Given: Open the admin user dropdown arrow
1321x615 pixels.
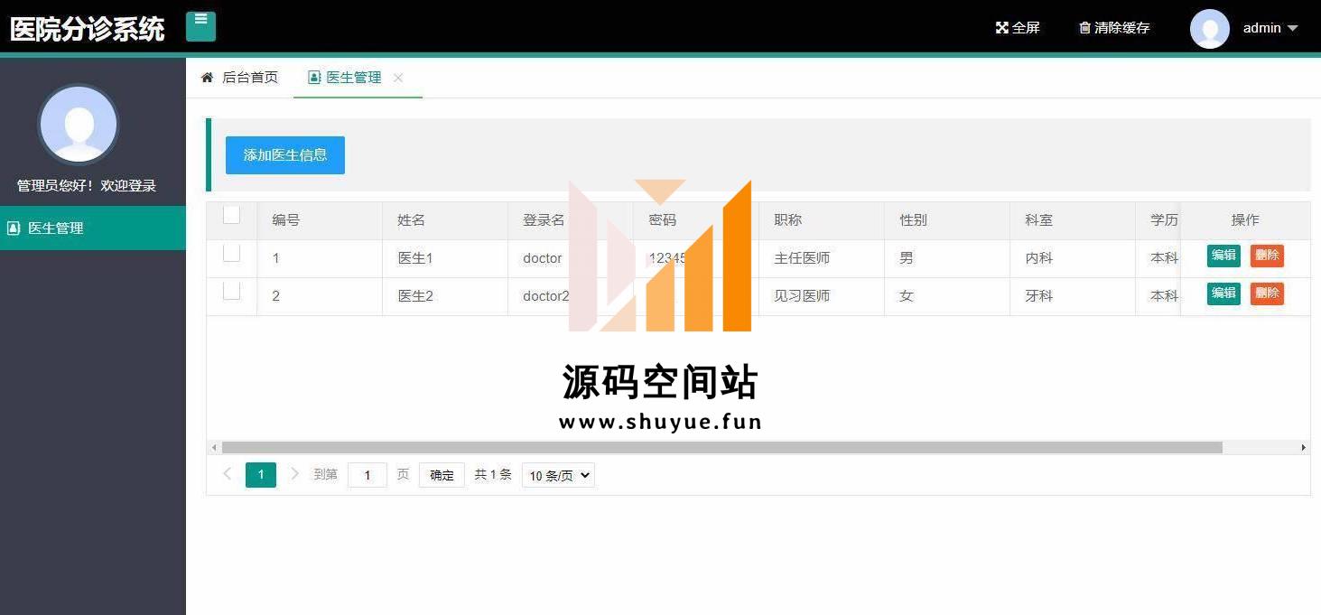Looking at the screenshot, I should point(1292,28).
